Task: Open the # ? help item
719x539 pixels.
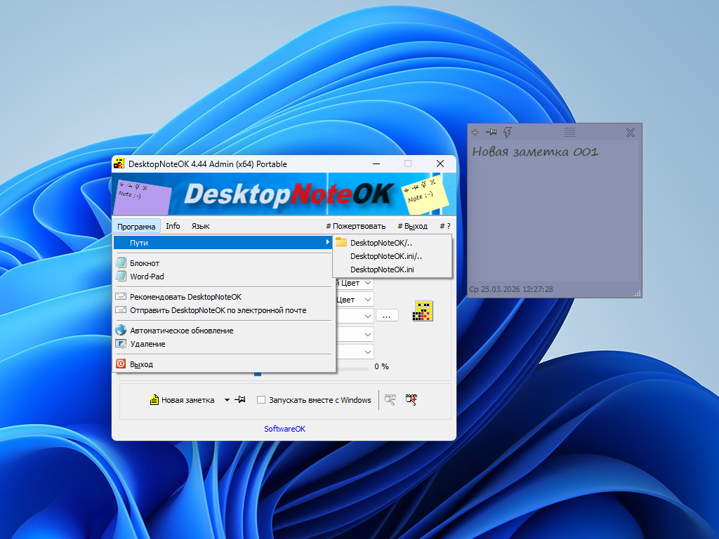Action: [x=444, y=226]
